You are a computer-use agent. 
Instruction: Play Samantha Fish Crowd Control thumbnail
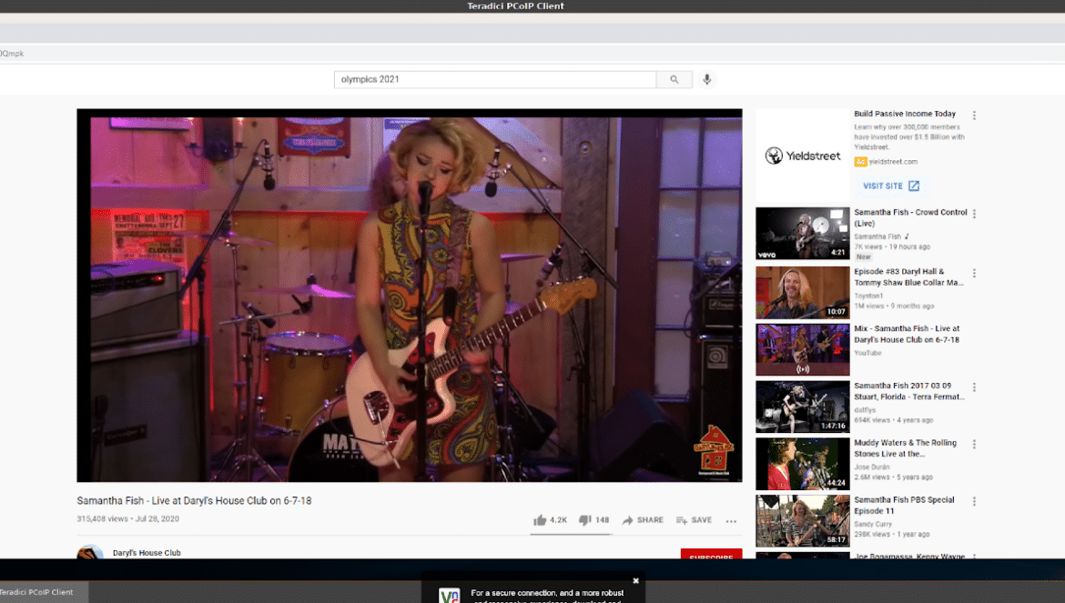coord(802,234)
